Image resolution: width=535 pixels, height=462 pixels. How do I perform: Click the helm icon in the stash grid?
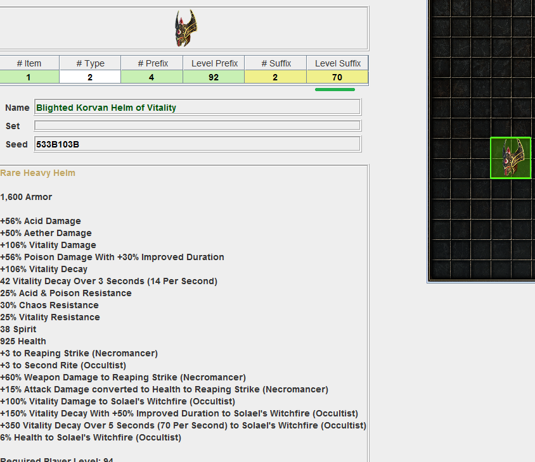coord(511,158)
